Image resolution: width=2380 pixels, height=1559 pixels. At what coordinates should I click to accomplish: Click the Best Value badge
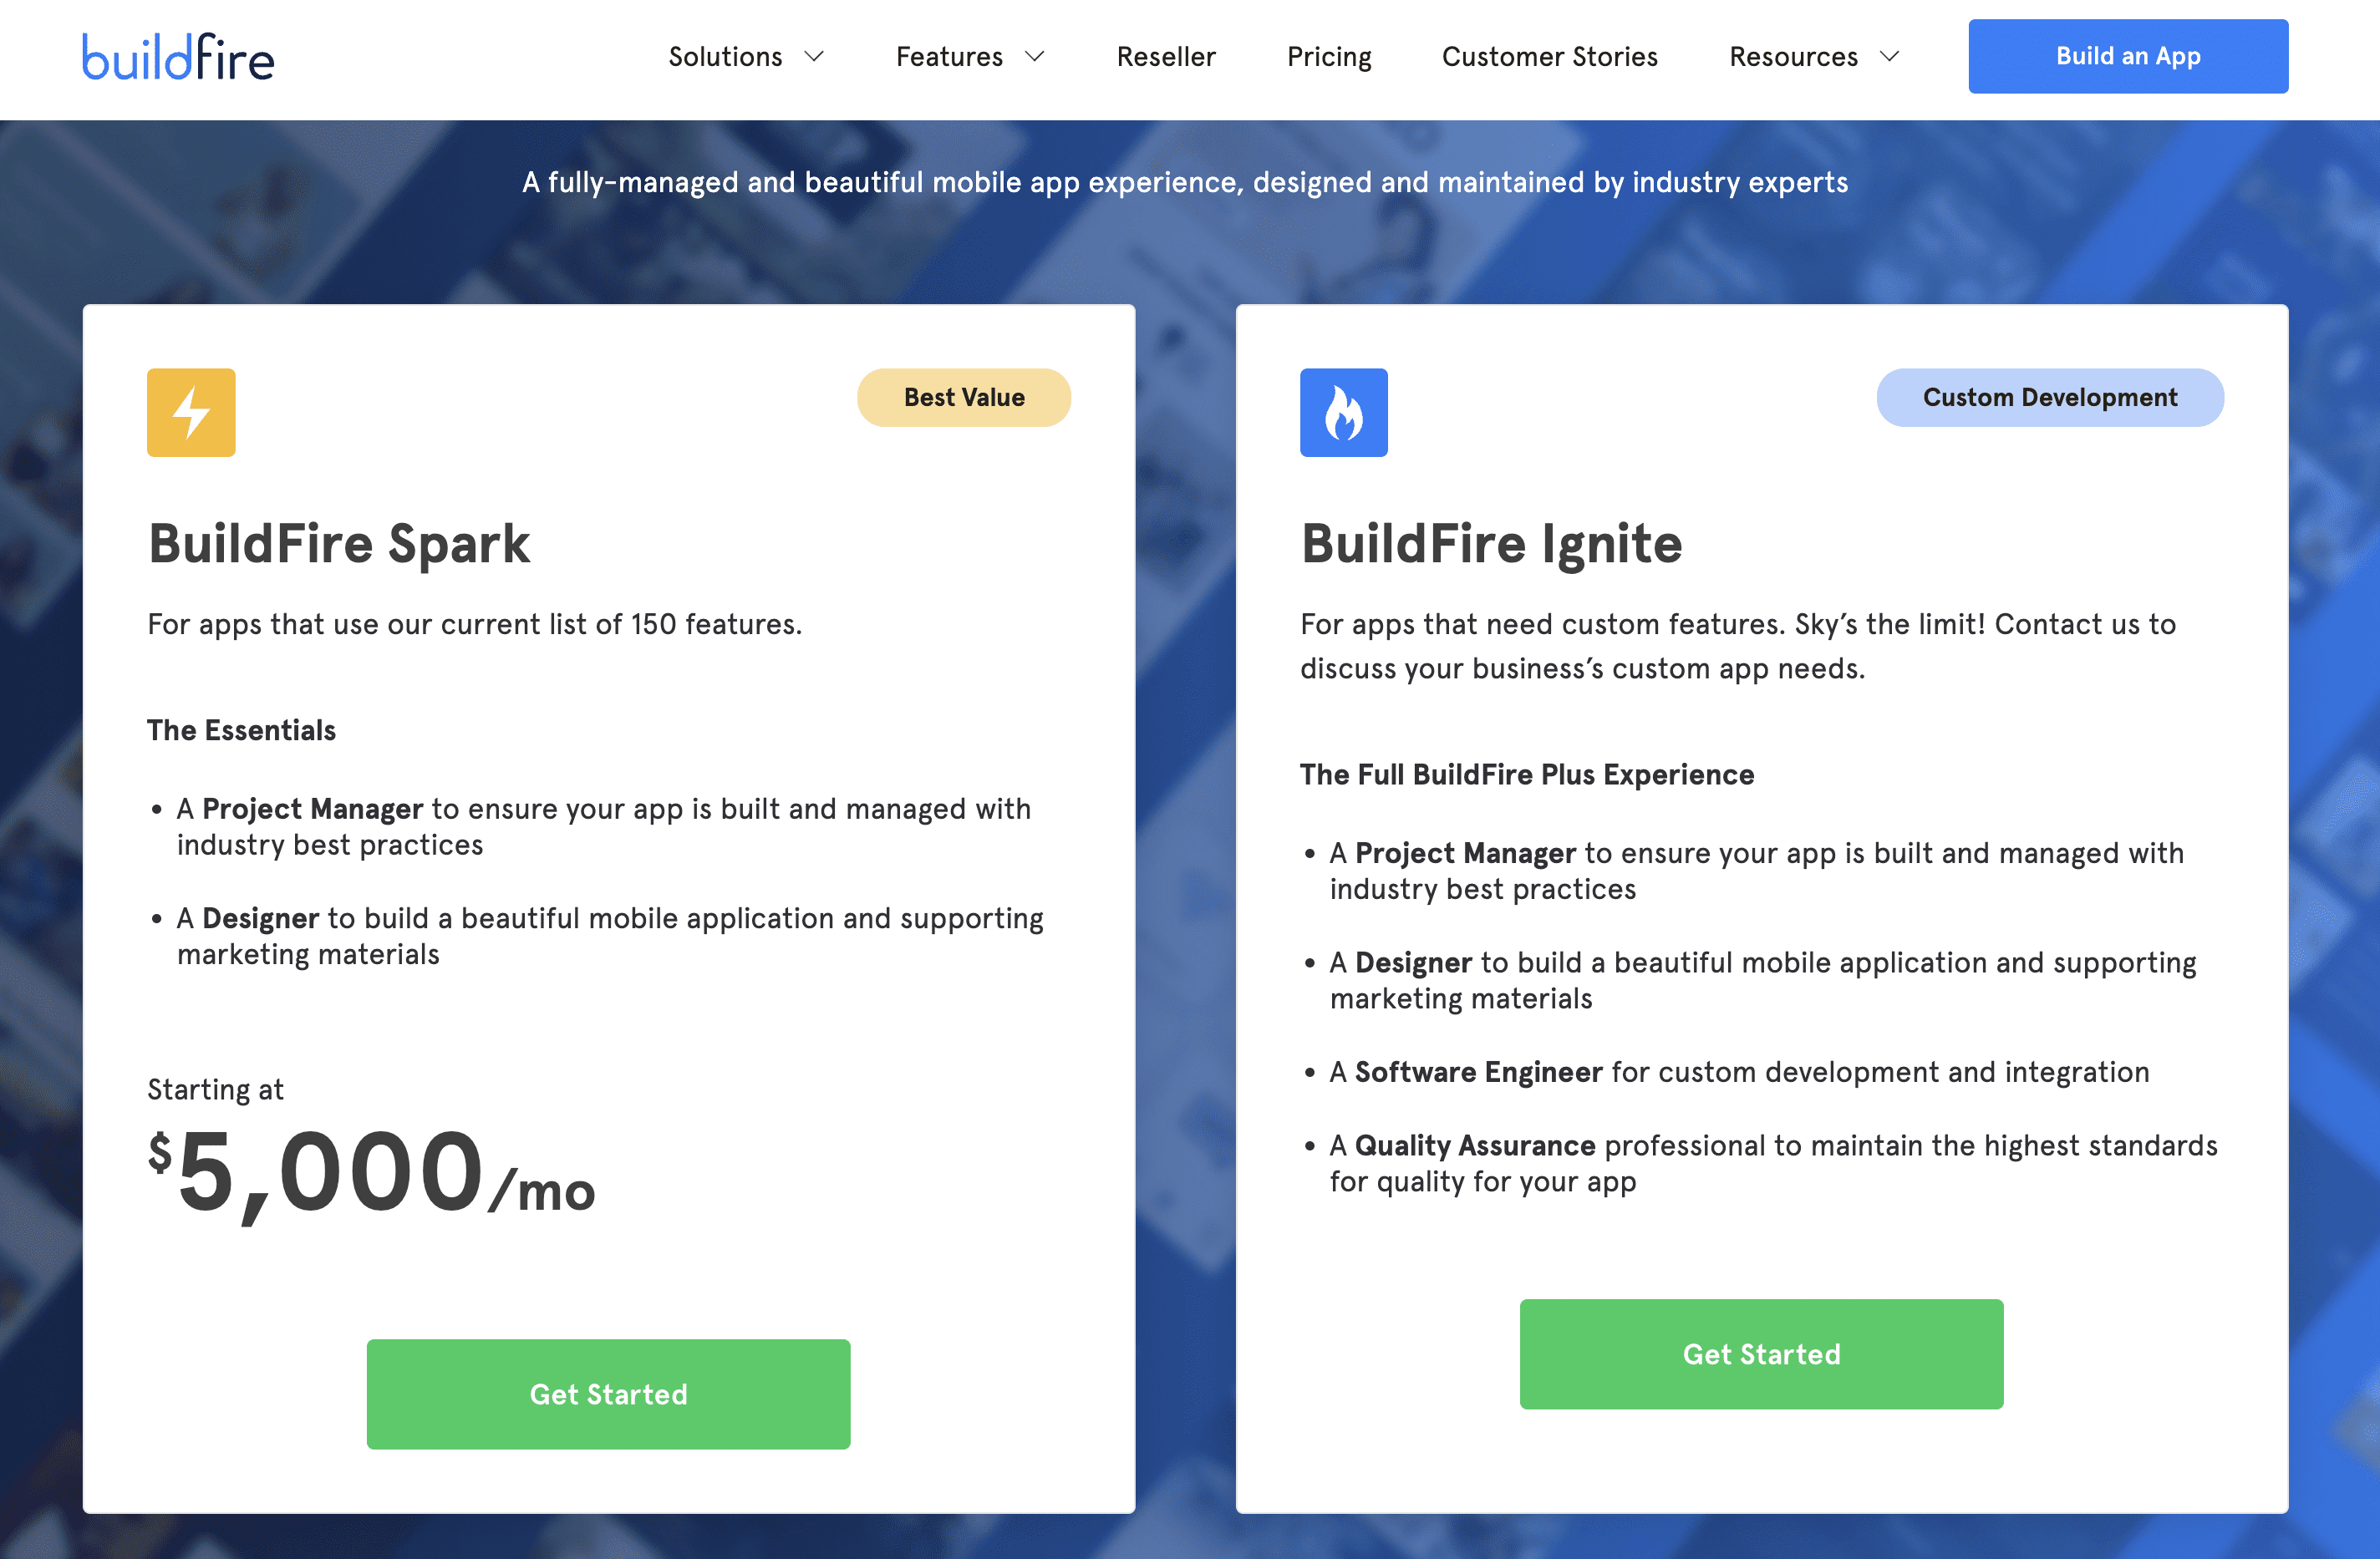coord(963,397)
